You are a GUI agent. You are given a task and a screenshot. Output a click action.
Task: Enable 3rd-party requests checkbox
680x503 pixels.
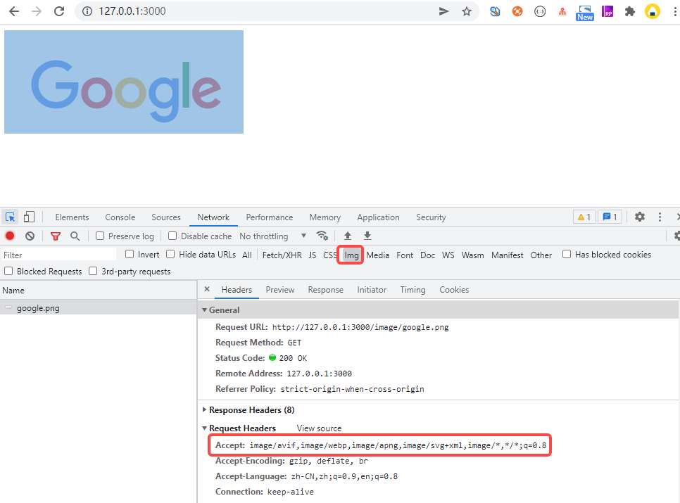tap(93, 272)
